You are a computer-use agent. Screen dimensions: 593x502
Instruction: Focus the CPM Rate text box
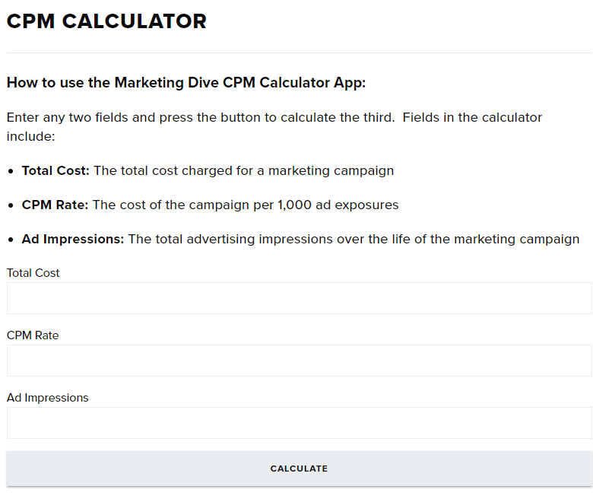click(299, 361)
